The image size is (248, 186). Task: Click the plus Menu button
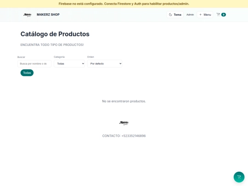coord(205,15)
